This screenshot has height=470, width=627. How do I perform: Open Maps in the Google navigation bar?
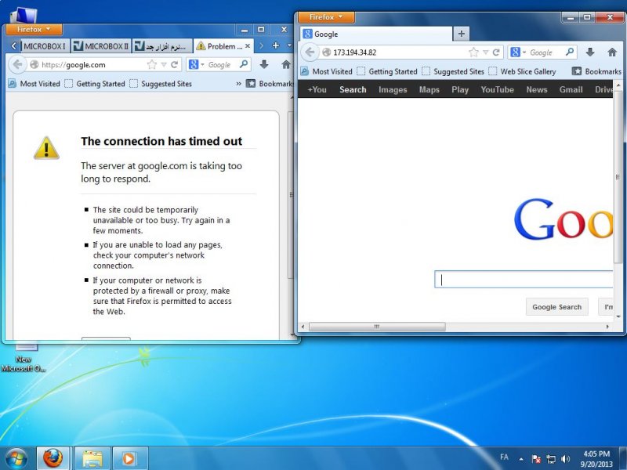pos(429,89)
